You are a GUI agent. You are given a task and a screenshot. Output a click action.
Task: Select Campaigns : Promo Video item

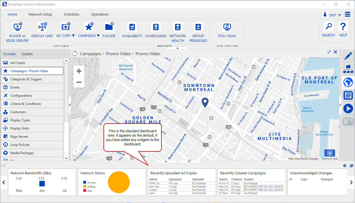tap(32, 71)
